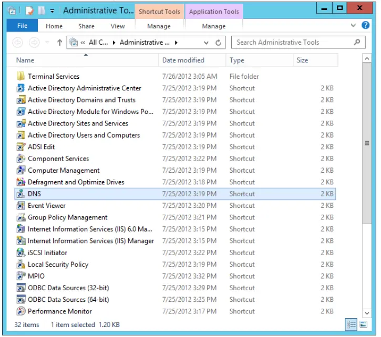Click the IIS 6.0 Manager icon
Image resolution: width=381 pixels, height=337 pixels.
pos(21,229)
